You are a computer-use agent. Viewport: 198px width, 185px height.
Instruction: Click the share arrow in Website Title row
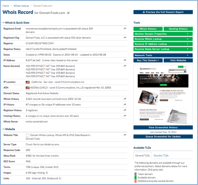[x=125, y=135]
